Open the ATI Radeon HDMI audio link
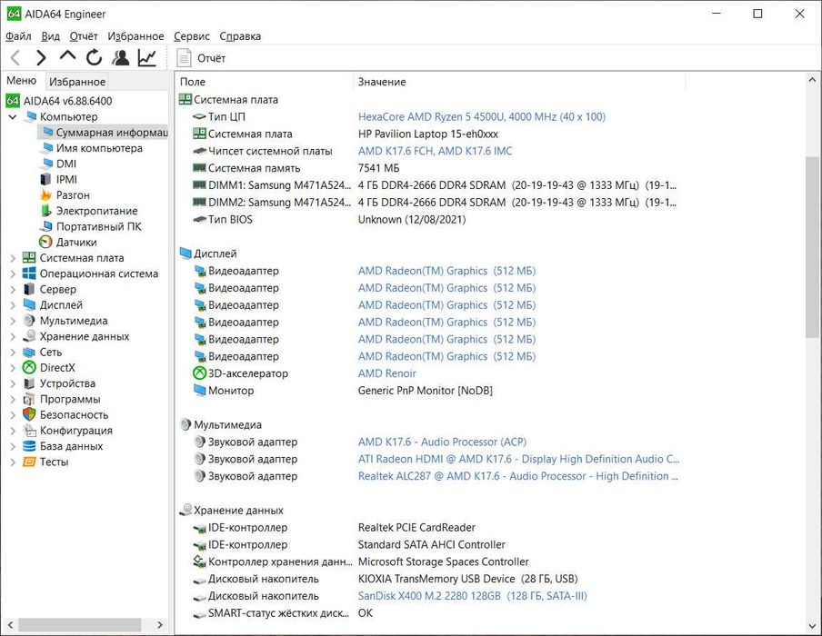This screenshot has height=636, width=822. [x=518, y=459]
